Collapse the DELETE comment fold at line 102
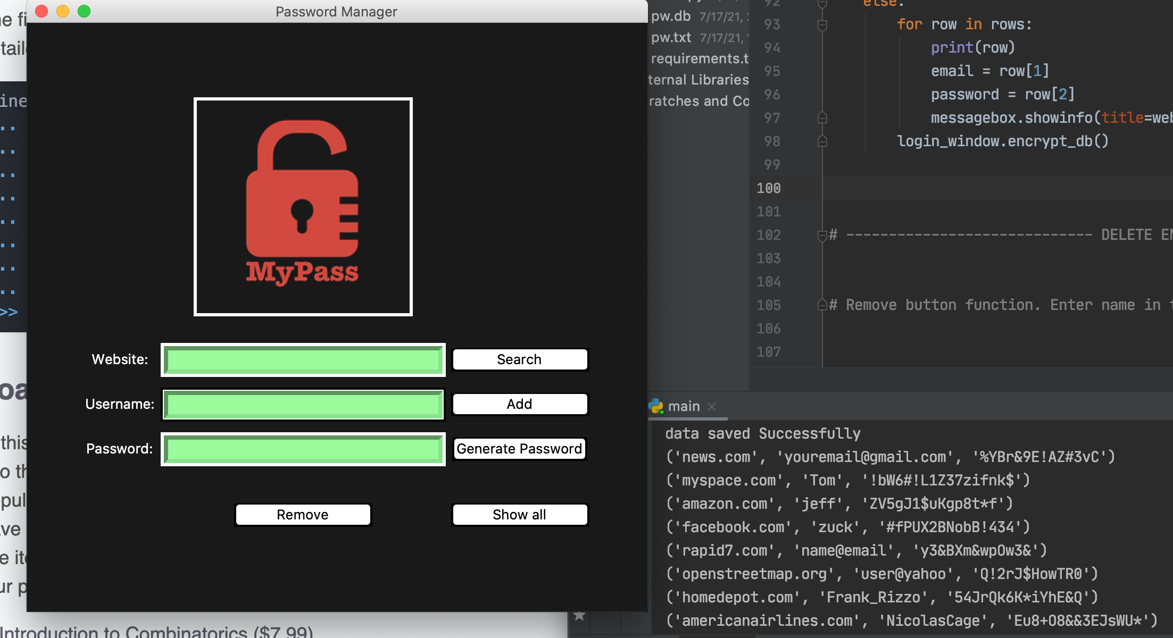Viewport: 1173px width, 638px height. (x=821, y=234)
